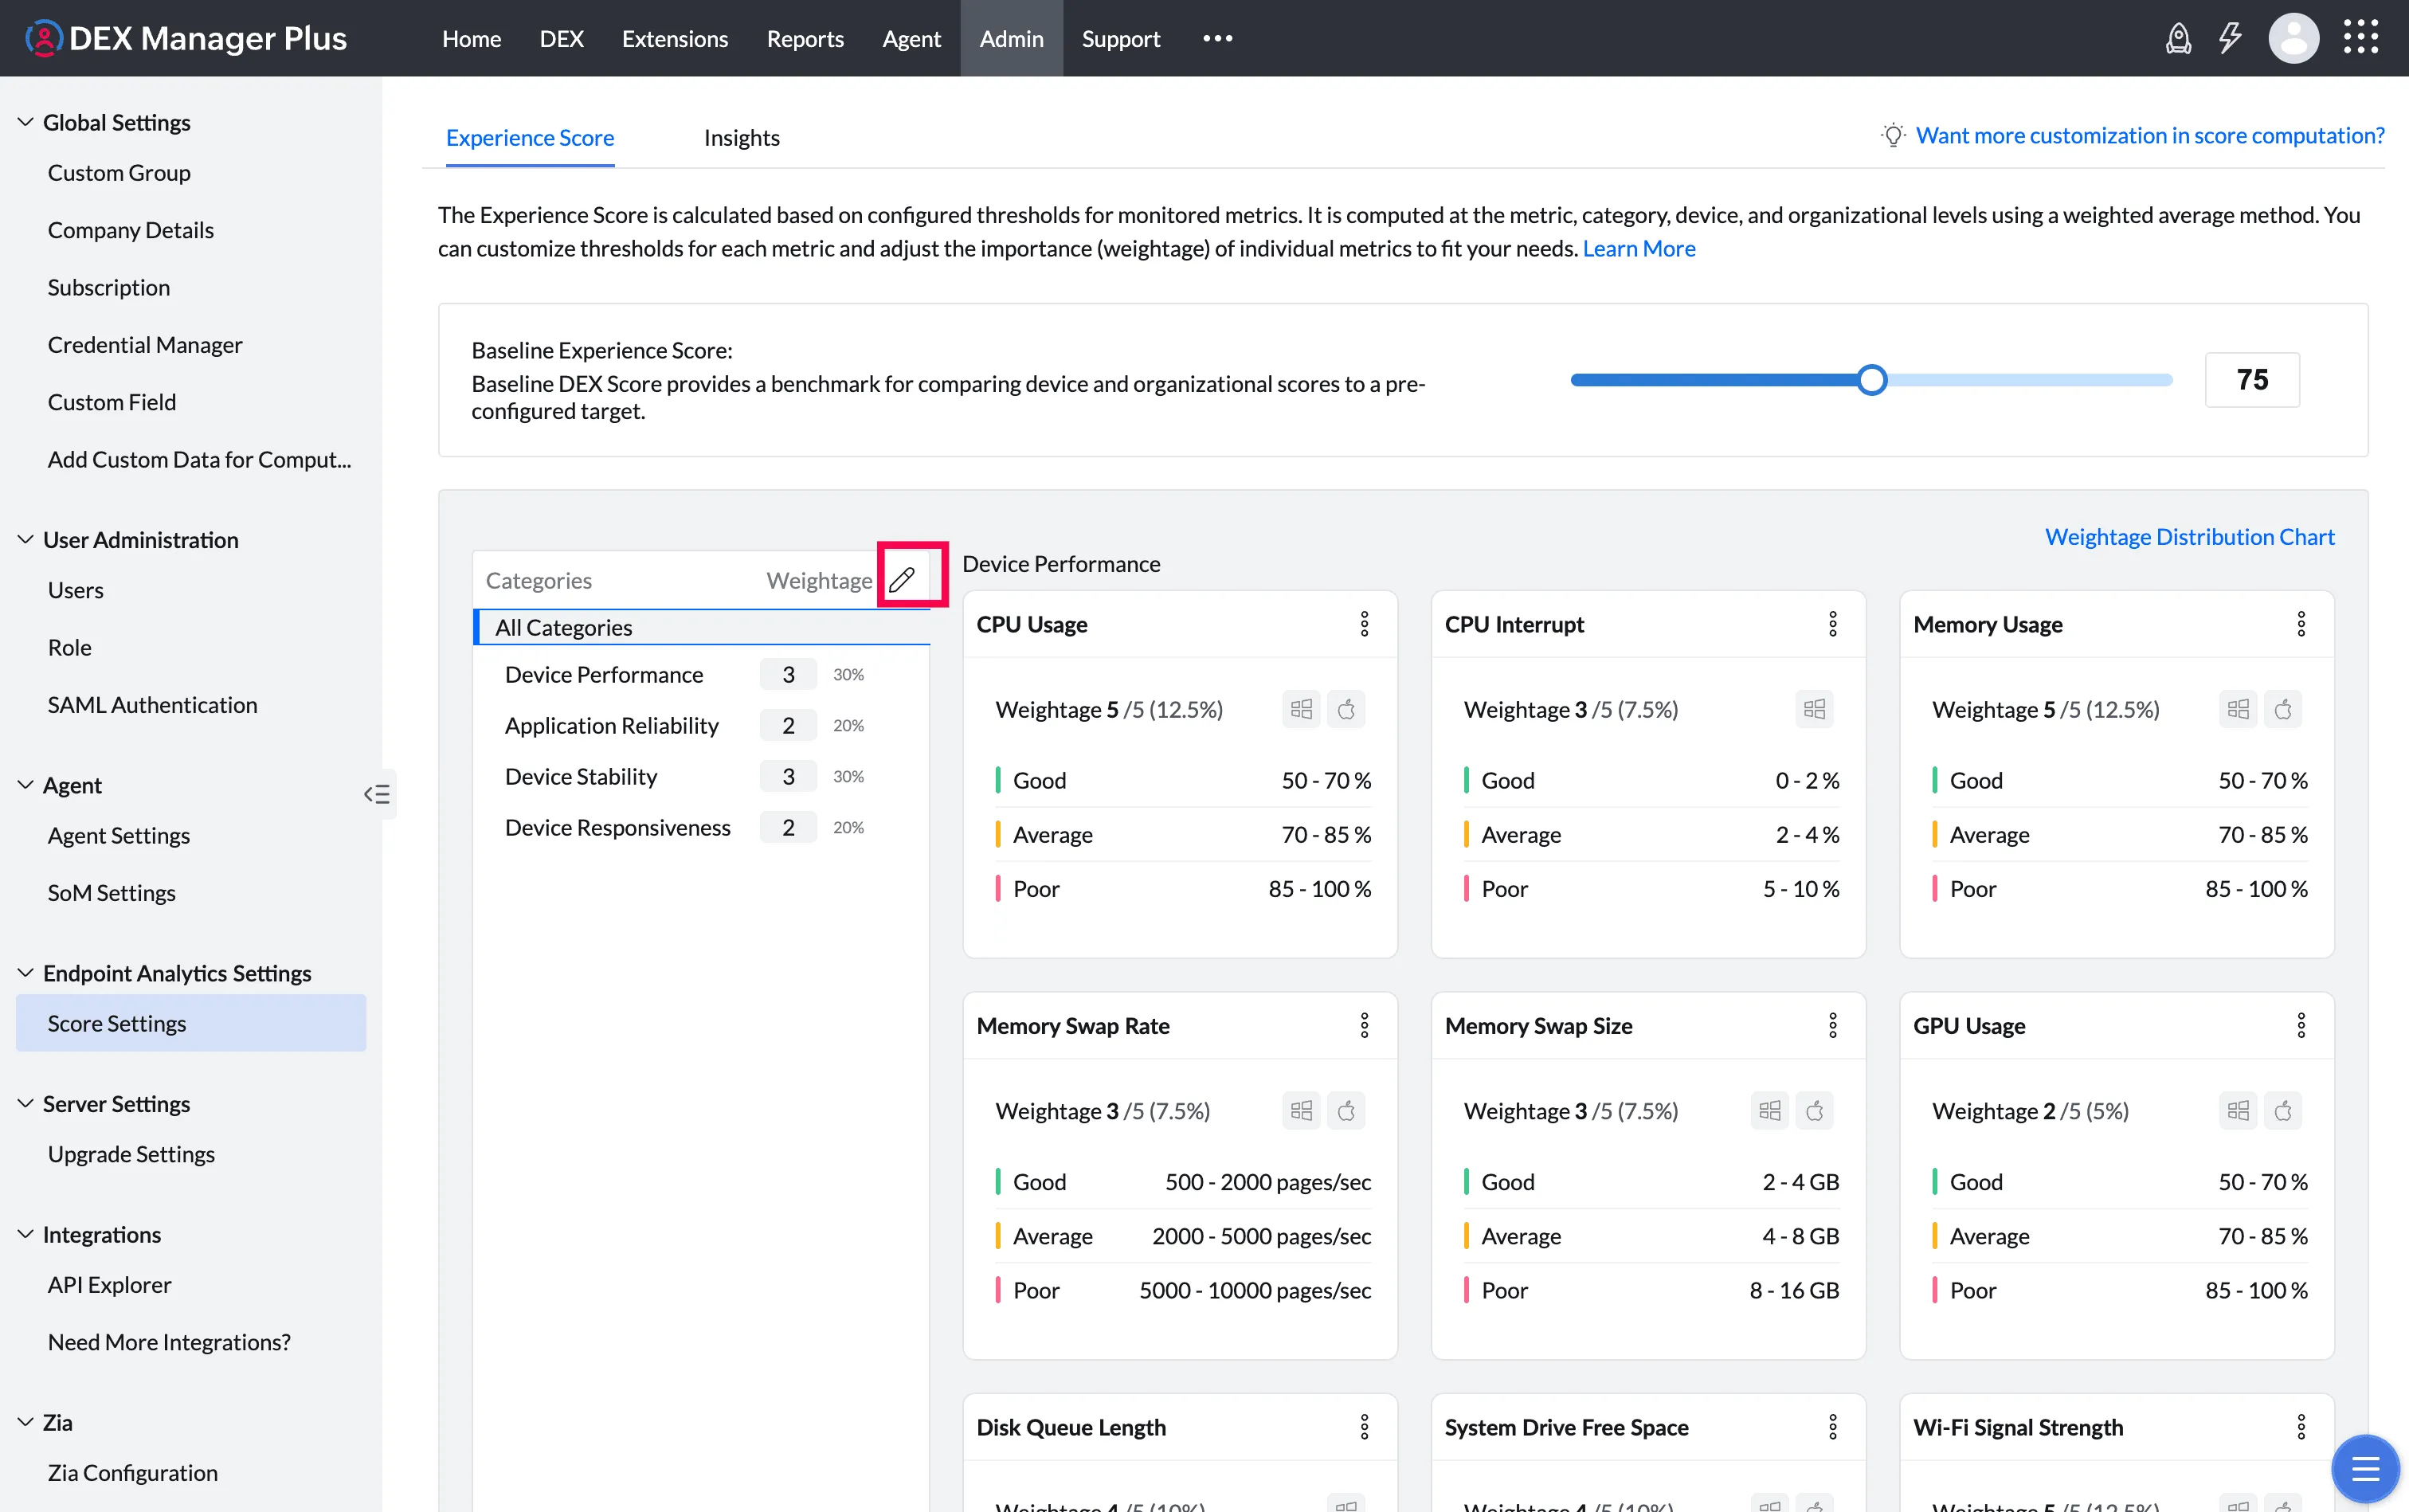Image resolution: width=2409 pixels, height=1512 pixels.
Task: Collapse the Integrations section
Action: coord(26,1234)
